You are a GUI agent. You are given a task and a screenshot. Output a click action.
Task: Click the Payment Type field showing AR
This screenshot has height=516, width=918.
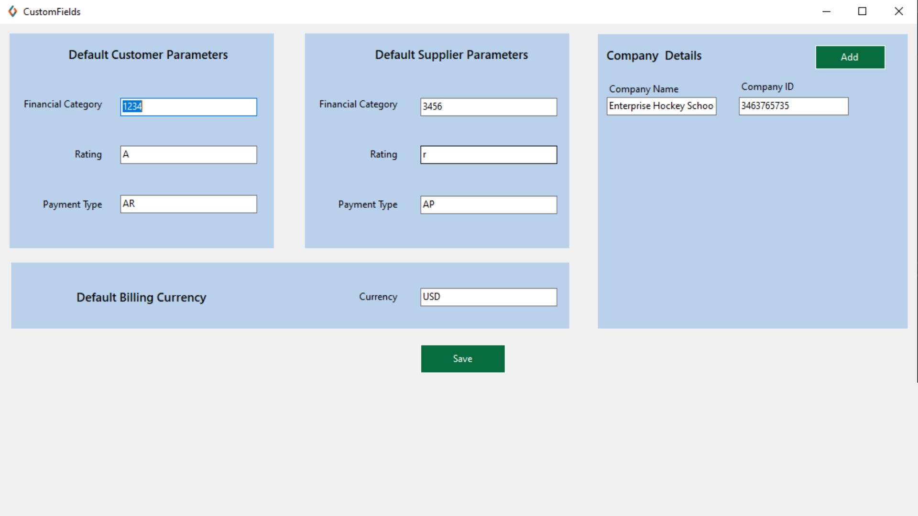pyautogui.click(x=188, y=204)
